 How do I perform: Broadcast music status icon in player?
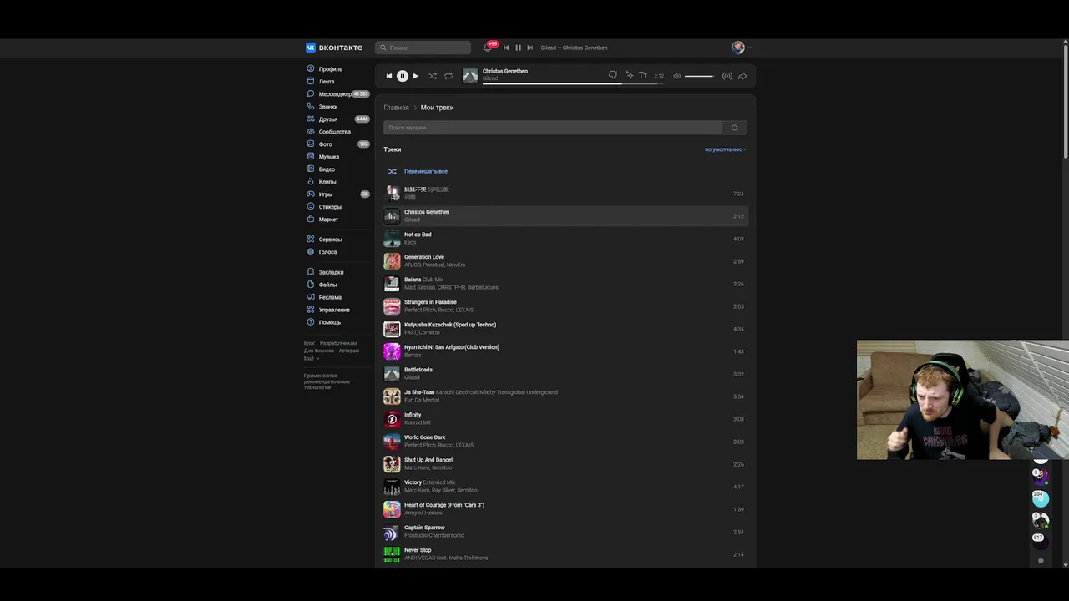click(x=727, y=76)
